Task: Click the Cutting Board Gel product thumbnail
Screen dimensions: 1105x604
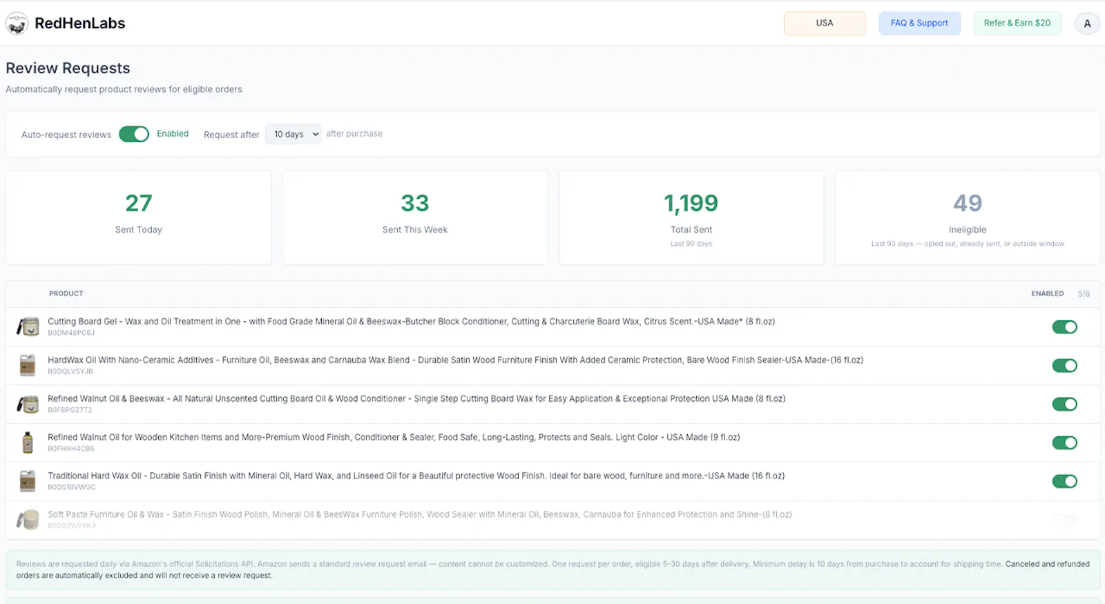Action: (28, 327)
